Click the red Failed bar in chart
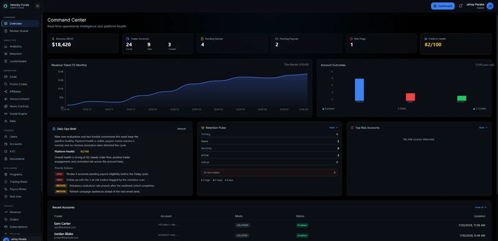Screen dimensions: 498x241 410,97
